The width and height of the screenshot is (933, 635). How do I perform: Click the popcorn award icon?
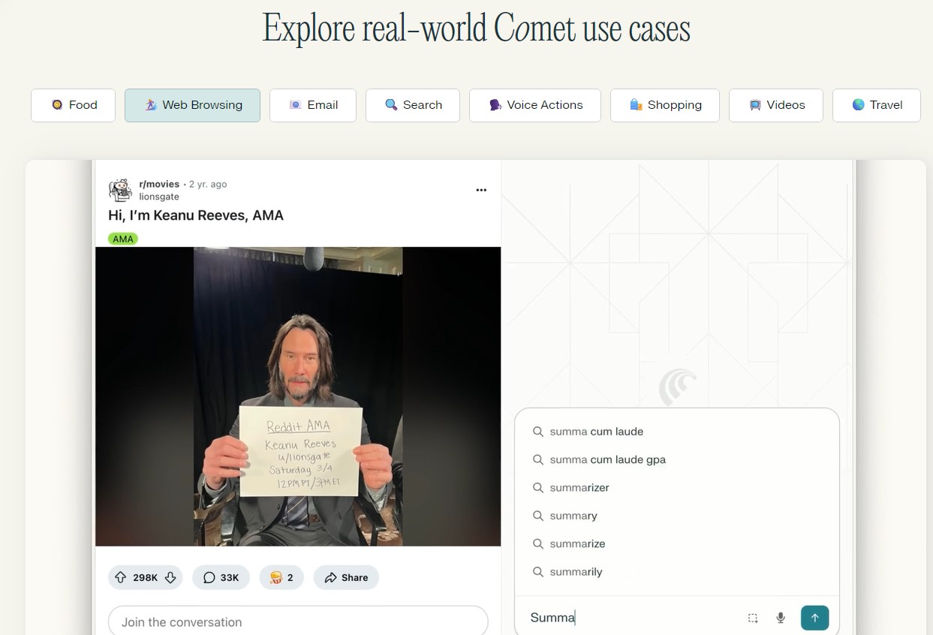coord(276,577)
